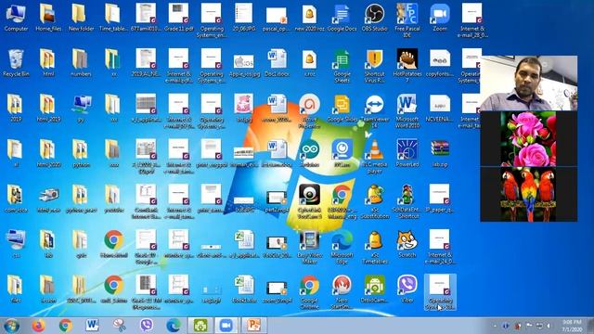Select the Arduino desktop shortcut

pos(309,153)
